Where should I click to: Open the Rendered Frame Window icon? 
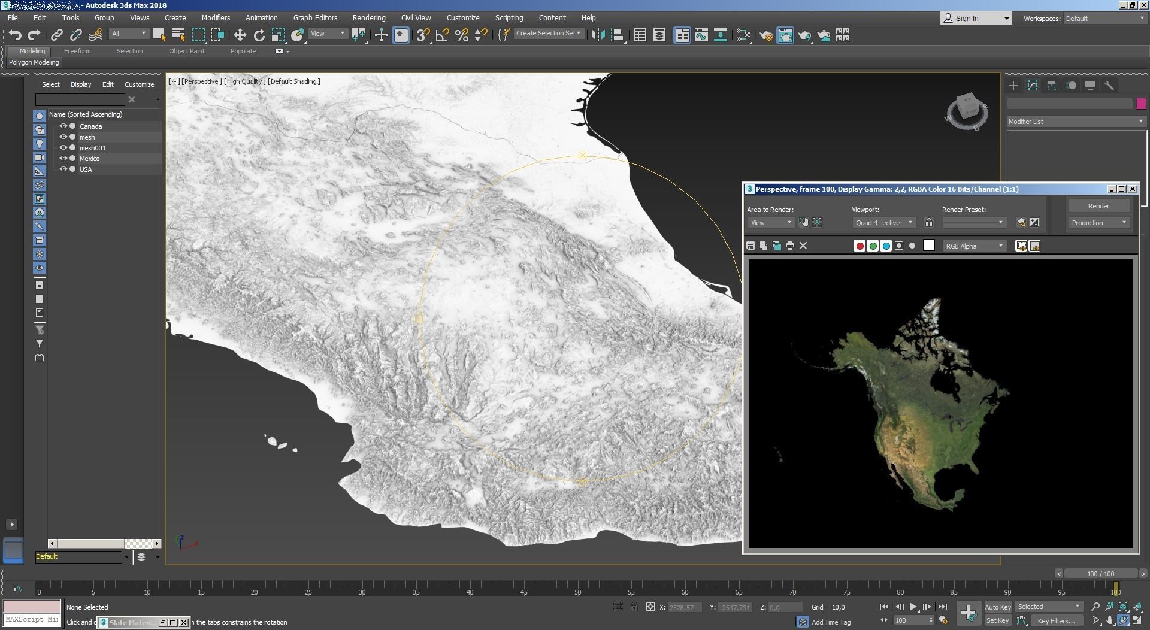pyautogui.click(x=785, y=35)
